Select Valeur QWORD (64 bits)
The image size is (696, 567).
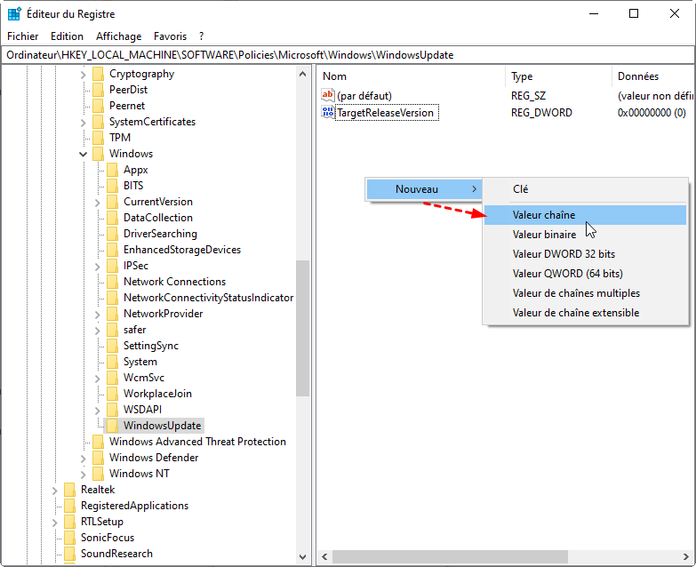coord(585,274)
